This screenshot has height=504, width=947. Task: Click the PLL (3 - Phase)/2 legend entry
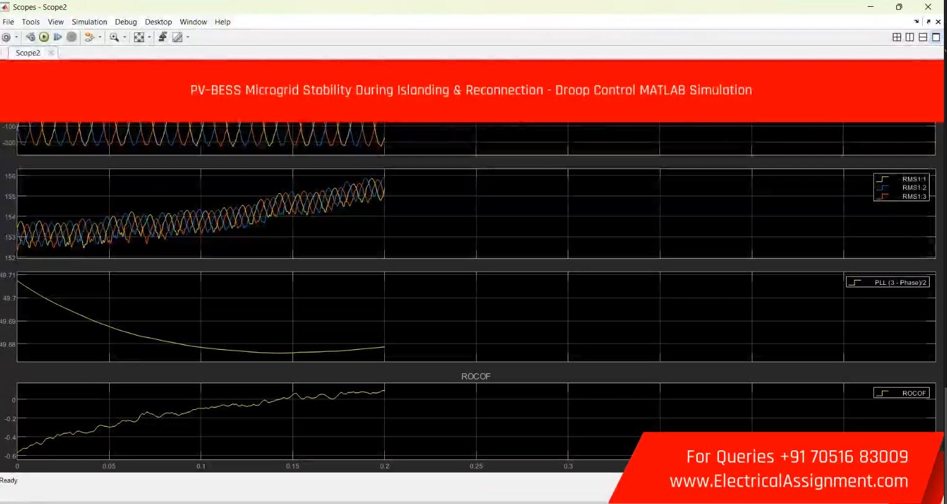[888, 282]
